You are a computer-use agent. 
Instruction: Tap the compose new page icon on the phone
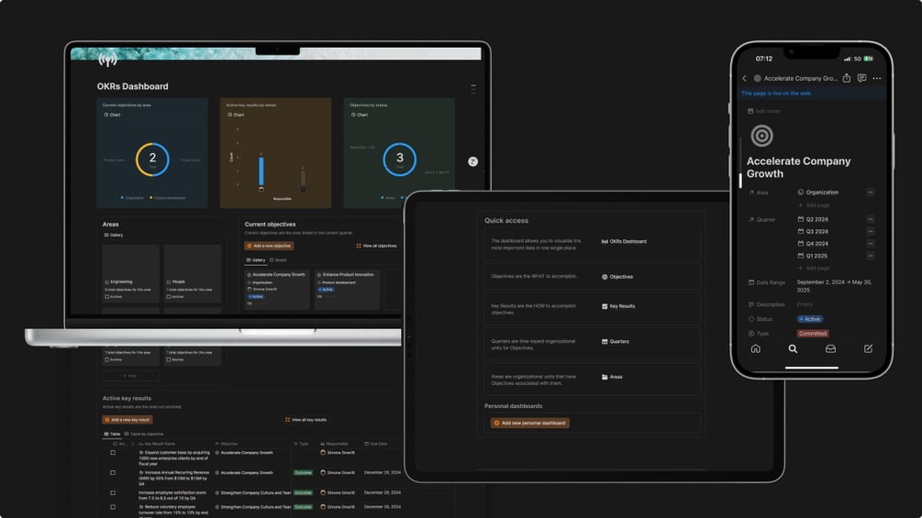[x=868, y=348]
